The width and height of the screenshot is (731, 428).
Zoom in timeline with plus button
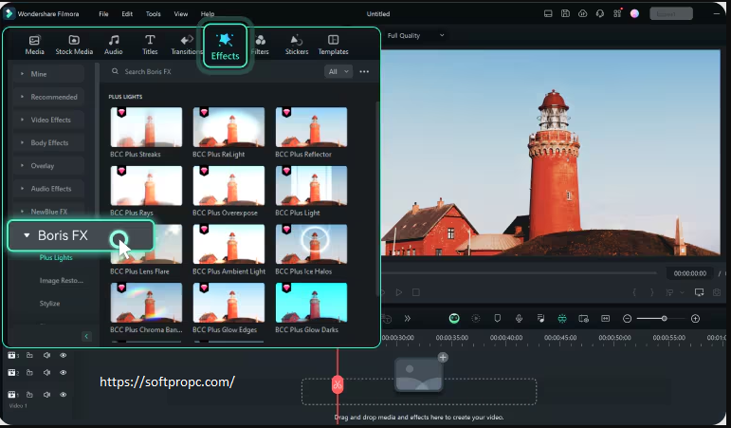695,318
